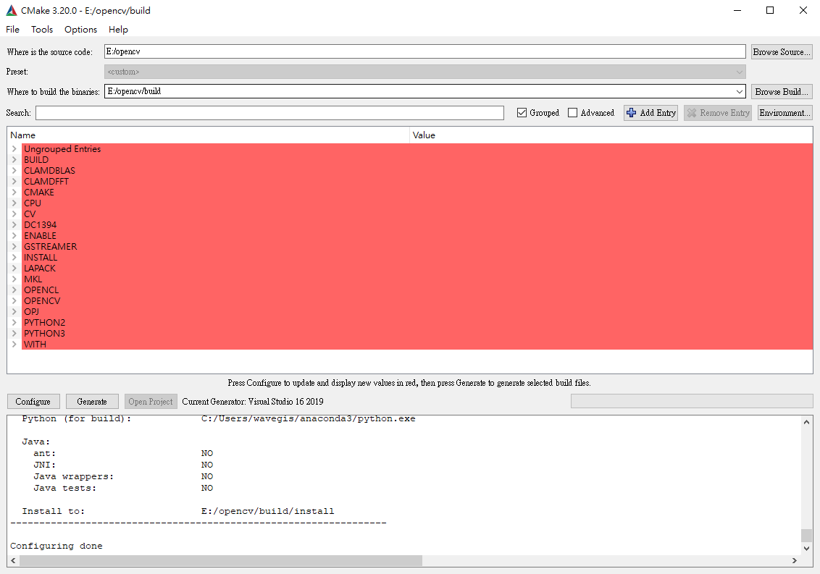Click the 'Current Generator: Visual Studio 16 2019' text

(x=253, y=402)
